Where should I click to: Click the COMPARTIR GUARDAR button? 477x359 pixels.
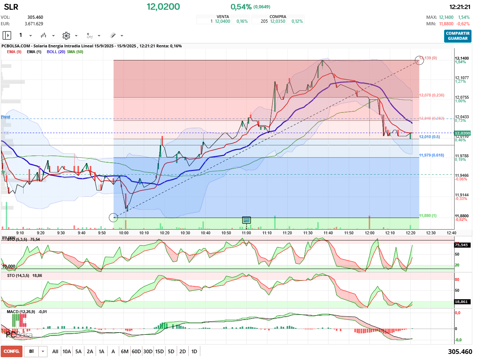click(x=458, y=36)
